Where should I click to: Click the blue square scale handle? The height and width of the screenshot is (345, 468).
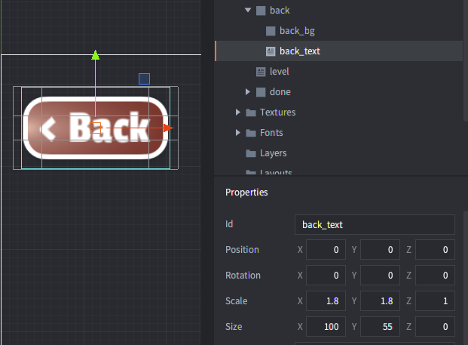[x=145, y=79]
